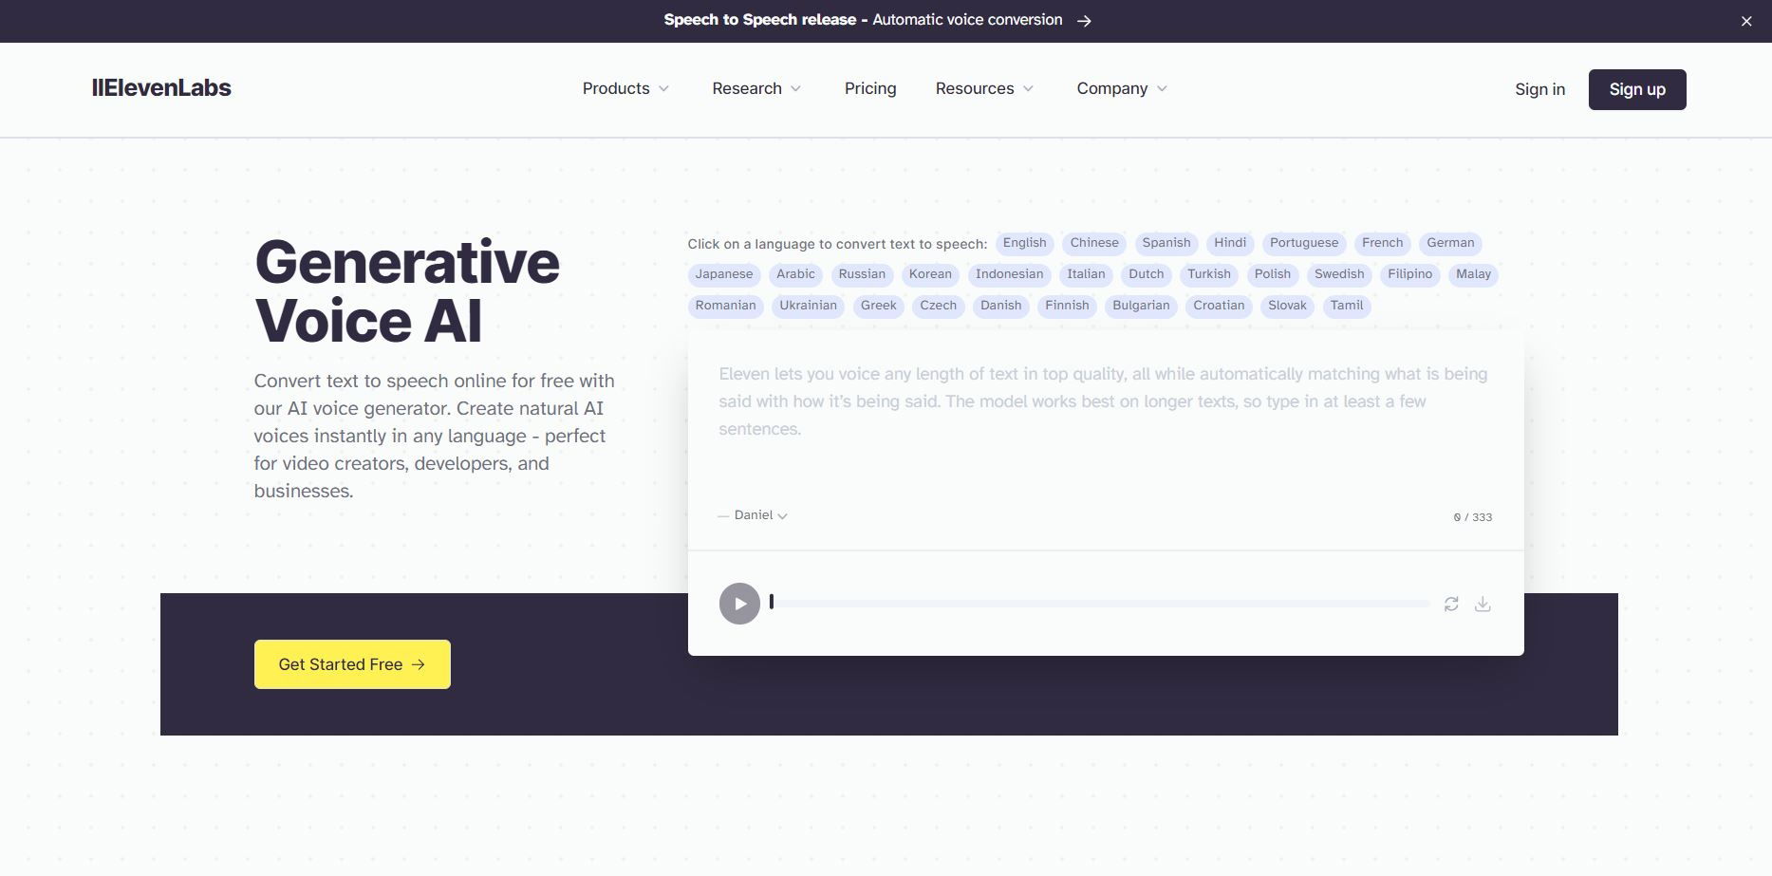Click the 0 / 333 character counter
Viewport: 1772px width, 876px height.
pyautogui.click(x=1472, y=517)
